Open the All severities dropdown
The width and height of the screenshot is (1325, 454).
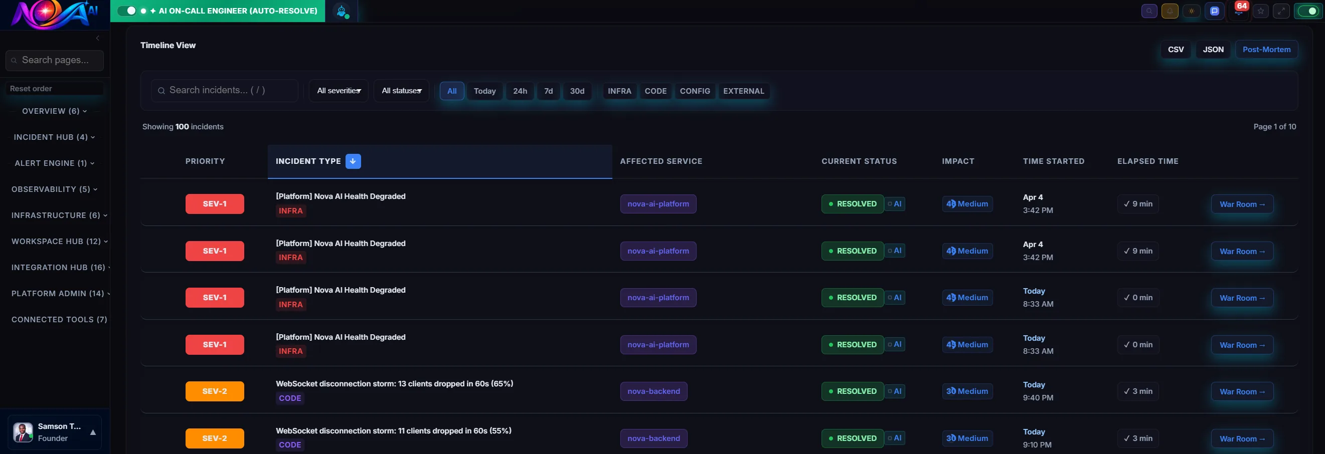[x=338, y=91]
